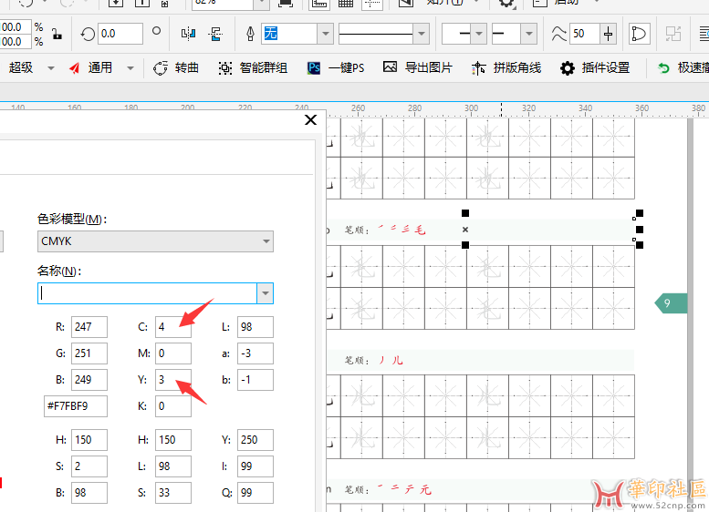The width and height of the screenshot is (709, 512).
Task: Click the close curve icon
Action: [640, 34]
